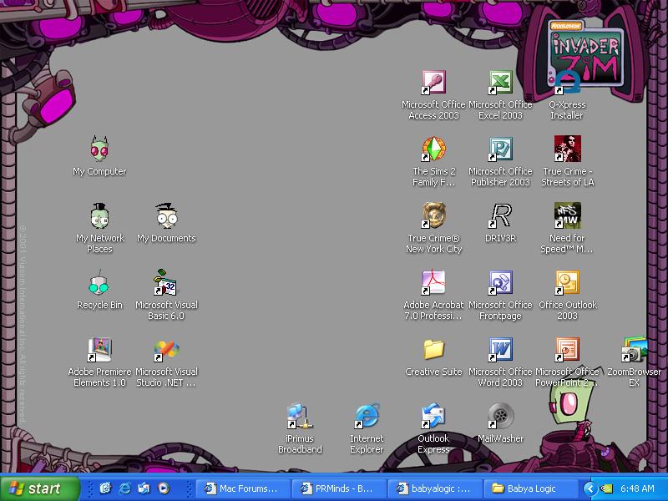Screen dimensions: 668x501
Task: Launch Windows Media Player from Quick Launch
Action: (164, 488)
